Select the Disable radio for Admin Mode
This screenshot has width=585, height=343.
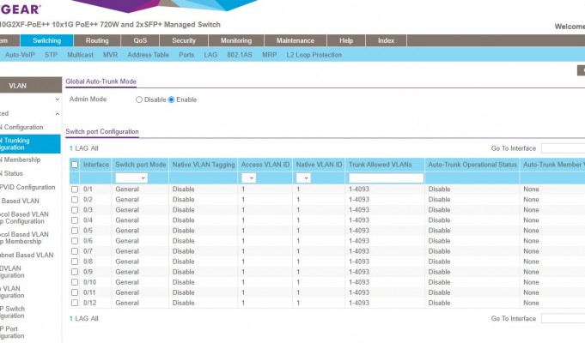point(139,99)
